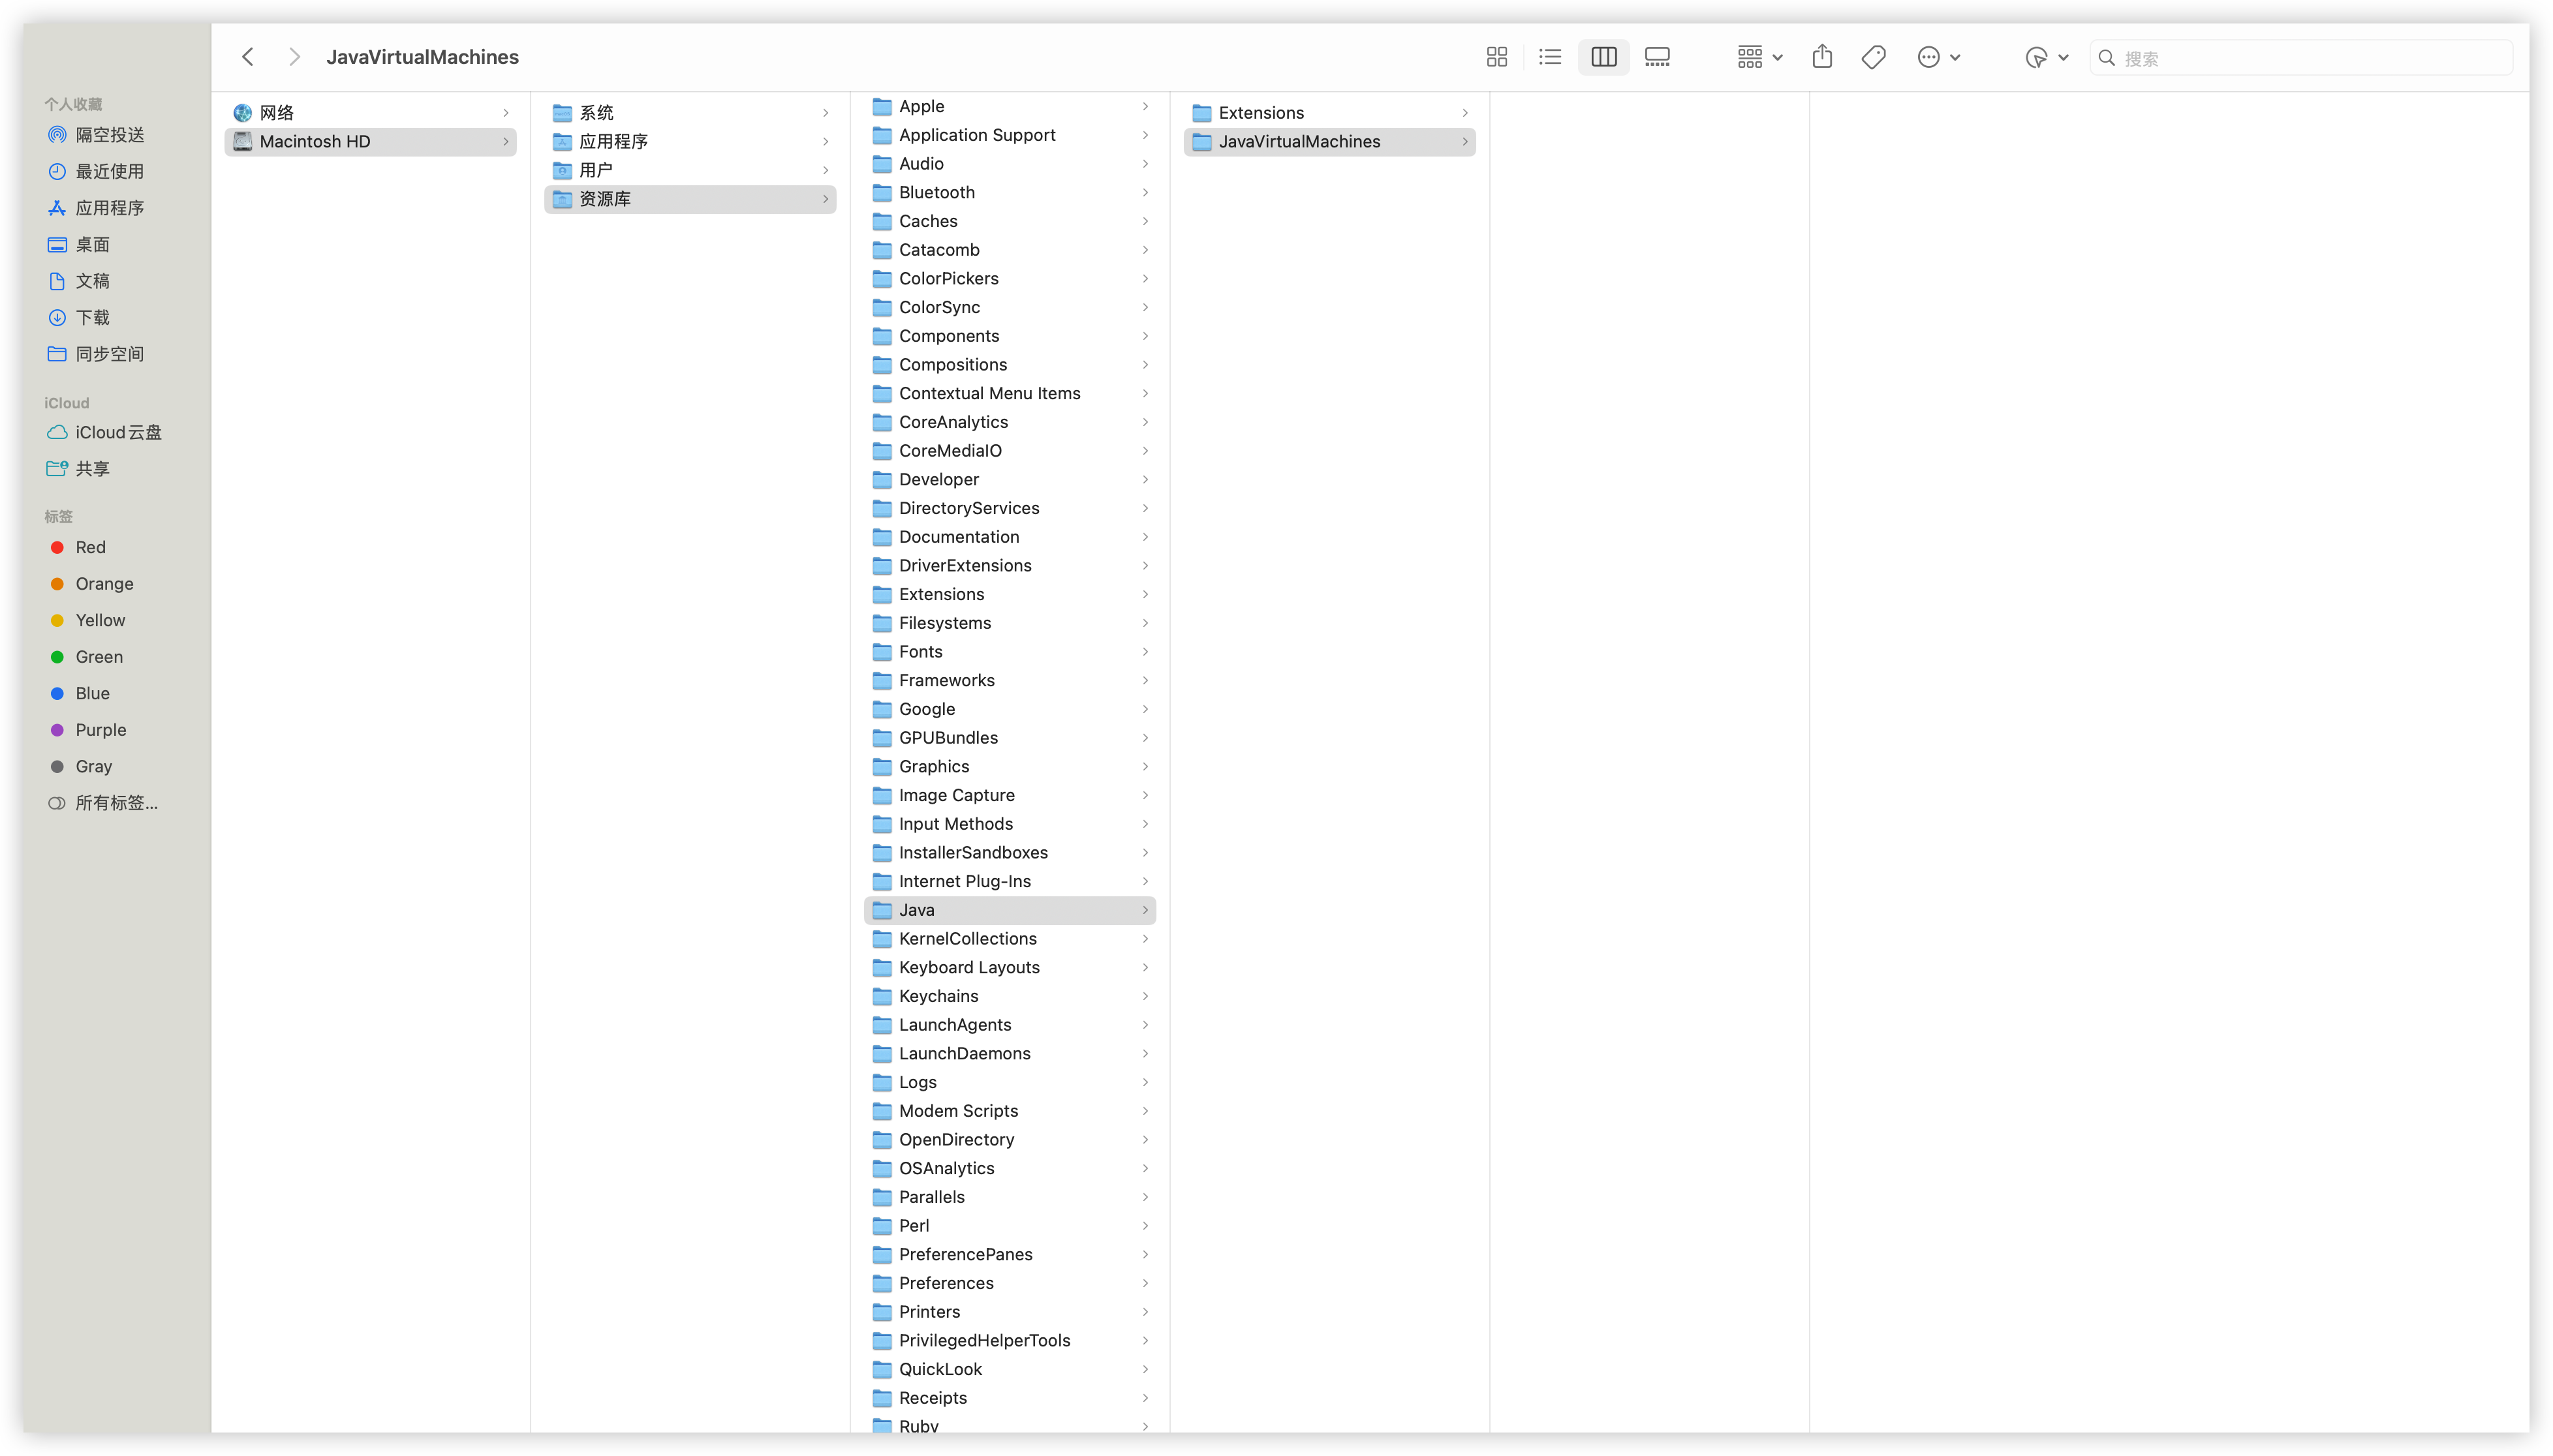Screen dimensions: 2553x1456
Task: Go back with the back arrow
Action: (248, 57)
